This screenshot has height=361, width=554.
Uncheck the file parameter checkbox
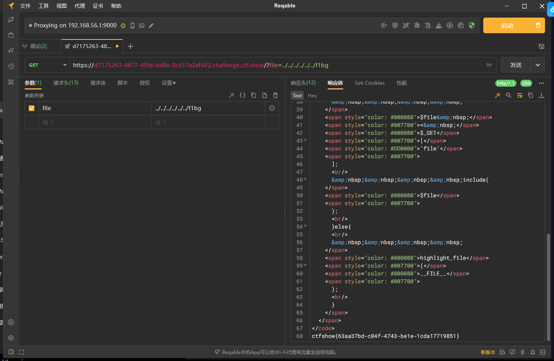[32, 108]
